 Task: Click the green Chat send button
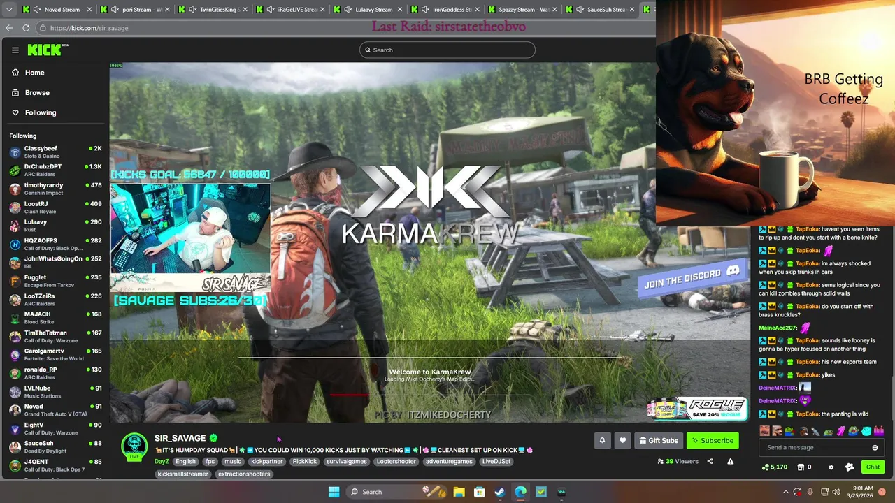[x=873, y=467]
